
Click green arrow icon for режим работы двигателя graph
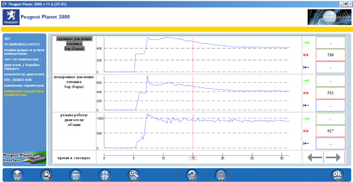[306, 119]
